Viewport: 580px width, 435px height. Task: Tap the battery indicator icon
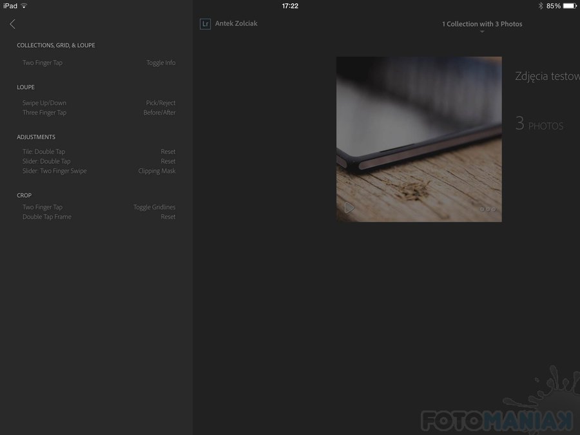pyautogui.click(x=570, y=6)
